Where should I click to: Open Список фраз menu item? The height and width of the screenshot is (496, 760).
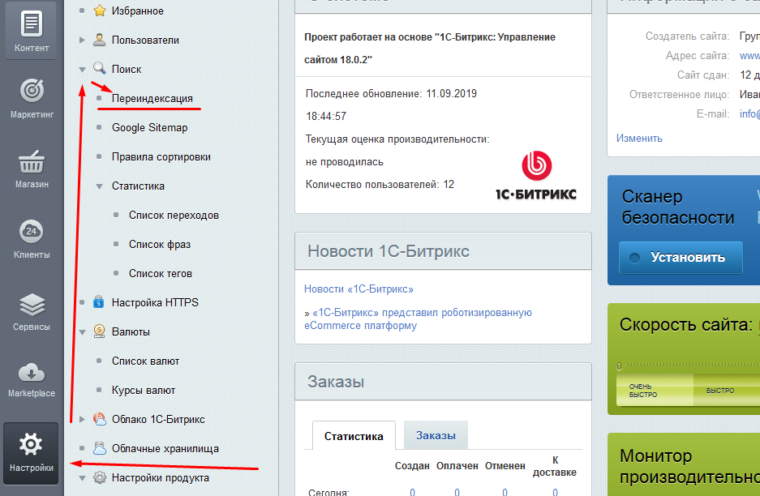tap(160, 244)
